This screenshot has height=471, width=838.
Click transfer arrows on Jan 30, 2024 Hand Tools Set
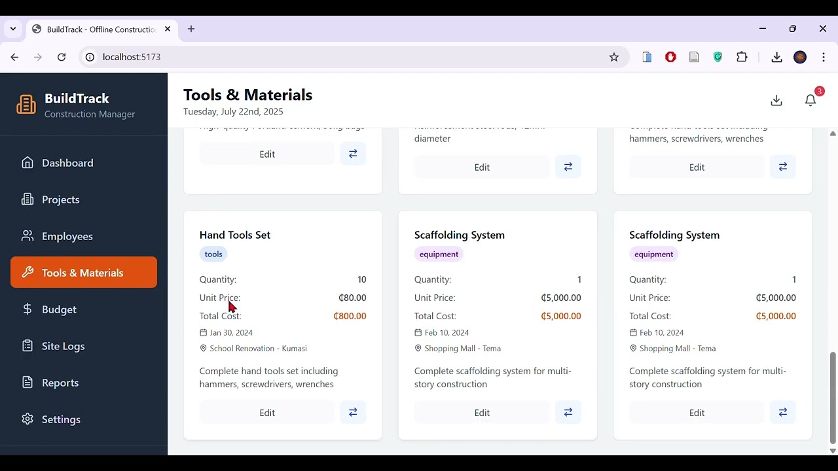point(353,412)
